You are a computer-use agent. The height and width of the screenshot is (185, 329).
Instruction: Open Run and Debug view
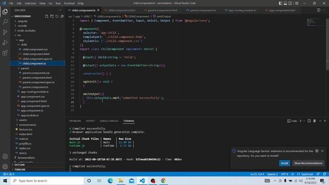[5, 42]
